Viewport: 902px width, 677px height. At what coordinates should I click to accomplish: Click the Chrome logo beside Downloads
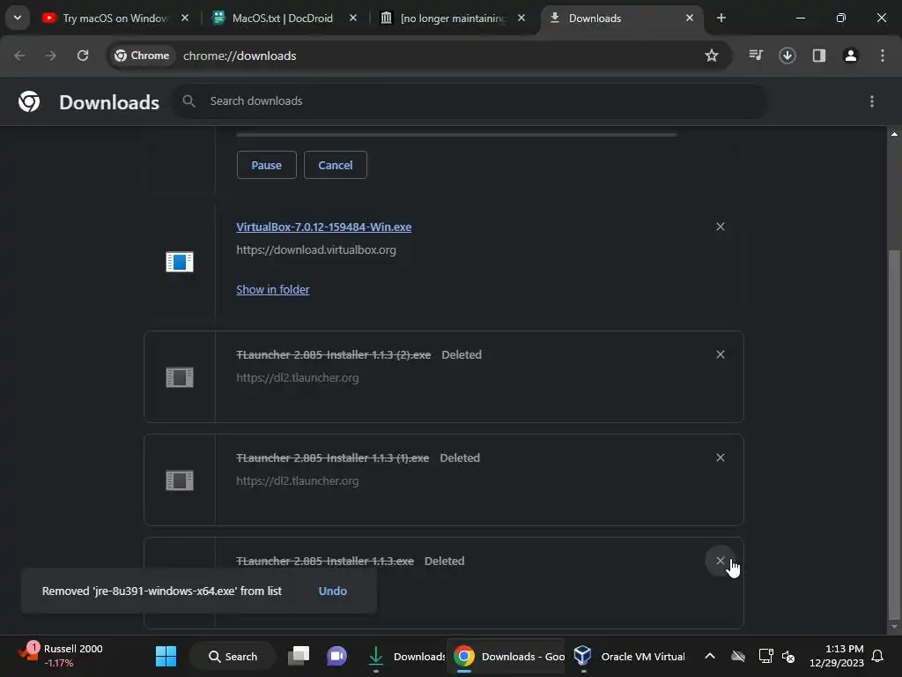tap(29, 101)
